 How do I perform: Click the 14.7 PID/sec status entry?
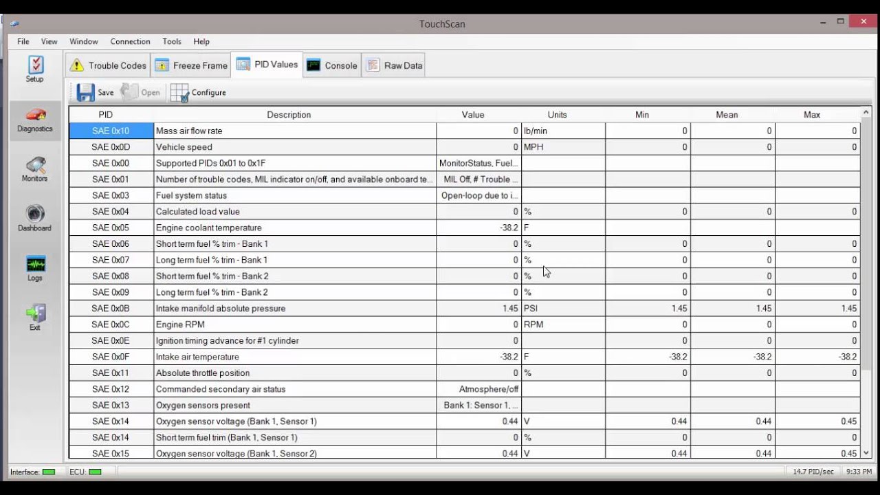813,472
